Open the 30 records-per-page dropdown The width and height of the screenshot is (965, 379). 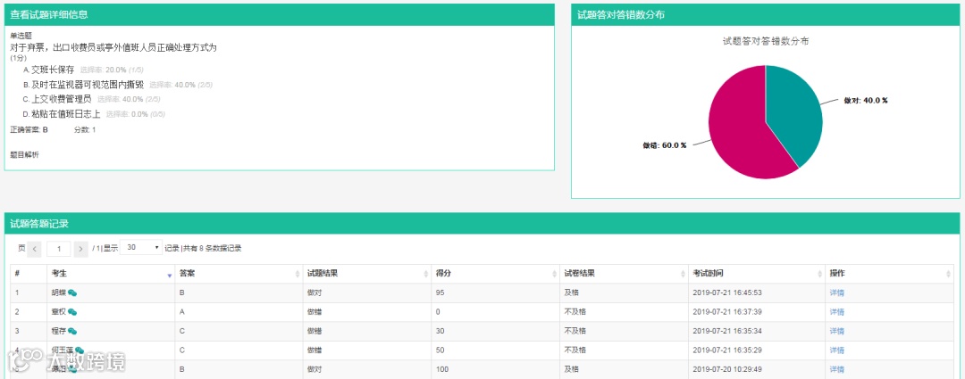tap(141, 247)
